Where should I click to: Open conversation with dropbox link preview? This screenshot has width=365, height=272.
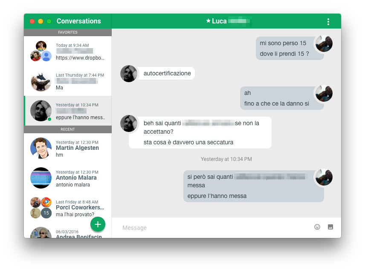coord(68,51)
